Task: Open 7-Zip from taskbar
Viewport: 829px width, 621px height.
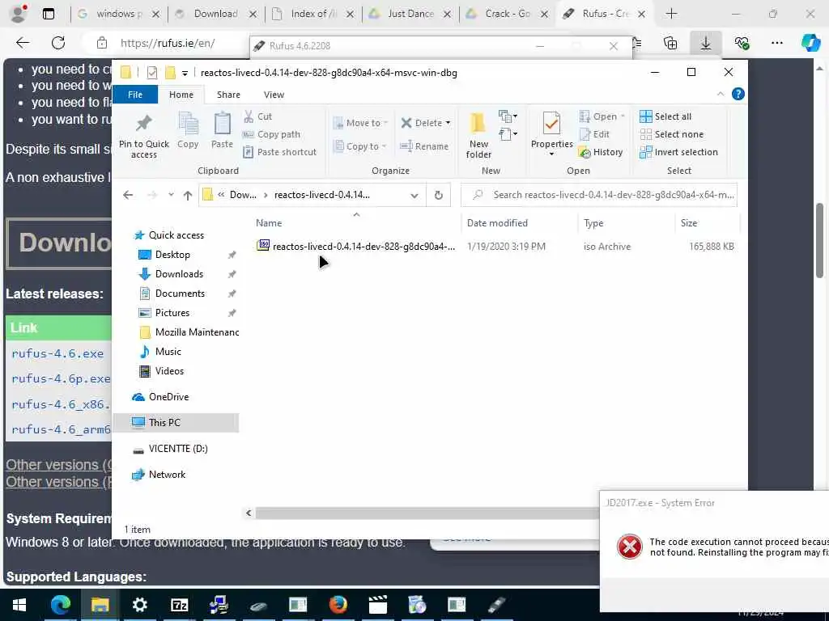Action: click(x=179, y=605)
